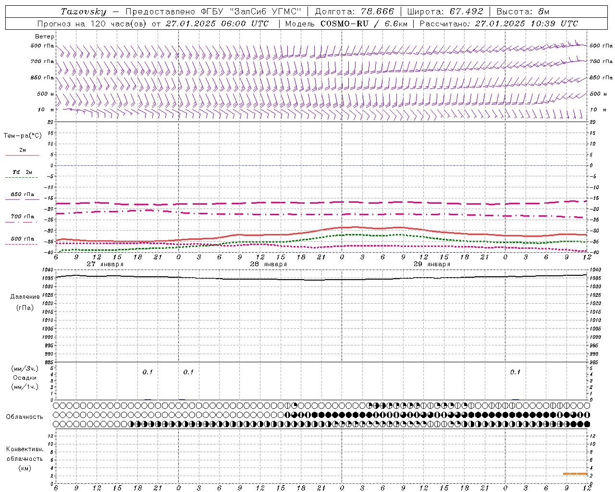
Task: Click the Высота: 8м label in the header
Action: tap(523, 12)
